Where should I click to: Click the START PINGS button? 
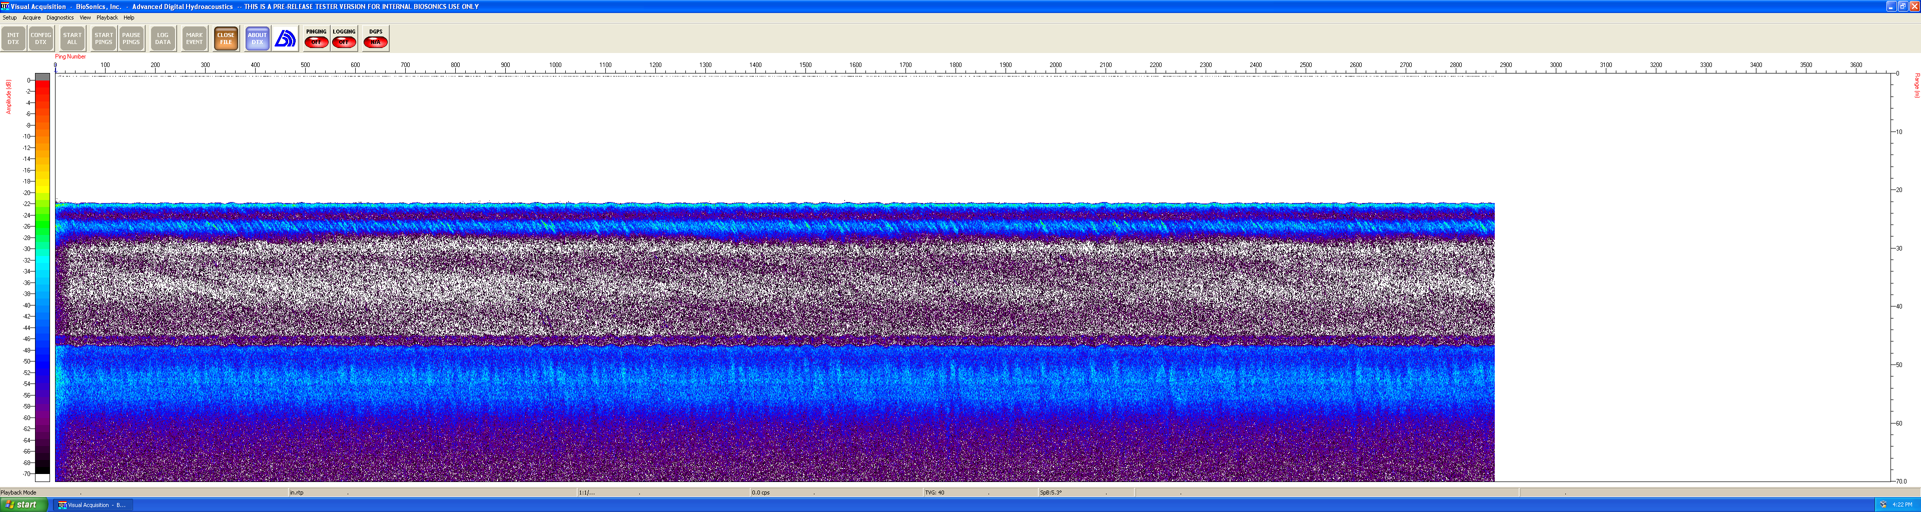click(x=104, y=39)
